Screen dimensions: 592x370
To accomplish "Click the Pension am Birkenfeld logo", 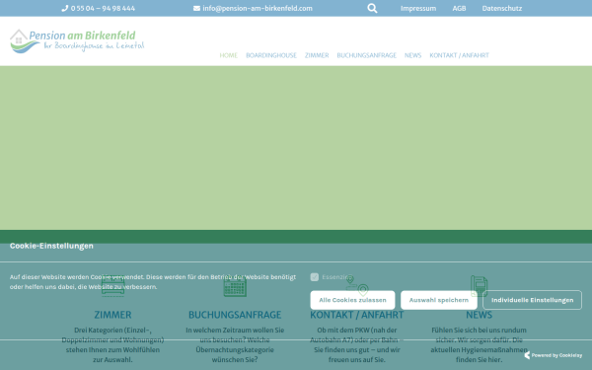I will 77,40.
